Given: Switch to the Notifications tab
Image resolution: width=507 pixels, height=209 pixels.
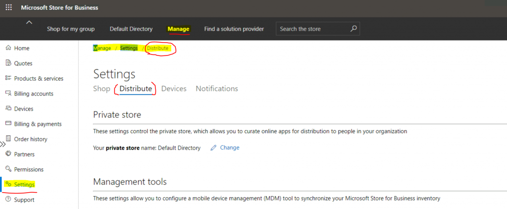Looking at the screenshot, I should click(x=217, y=89).
